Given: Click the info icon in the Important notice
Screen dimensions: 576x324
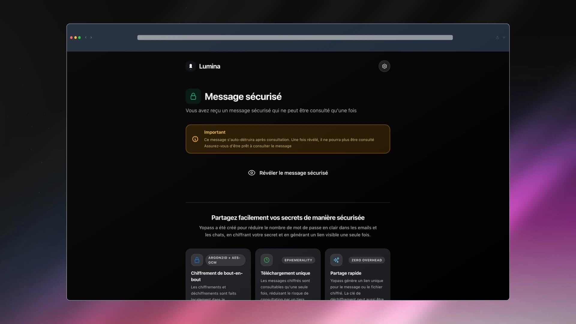Looking at the screenshot, I should [195, 139].
